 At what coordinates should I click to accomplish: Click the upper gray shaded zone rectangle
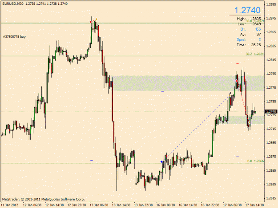188,83
